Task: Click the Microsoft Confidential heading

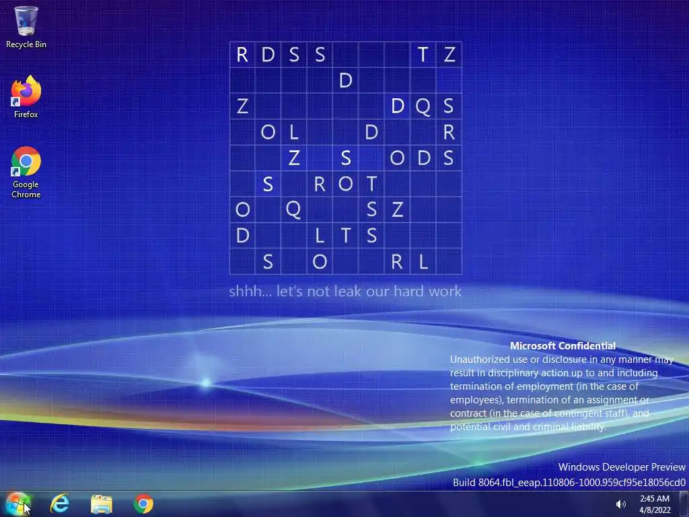Action: (x=563, y=346)
